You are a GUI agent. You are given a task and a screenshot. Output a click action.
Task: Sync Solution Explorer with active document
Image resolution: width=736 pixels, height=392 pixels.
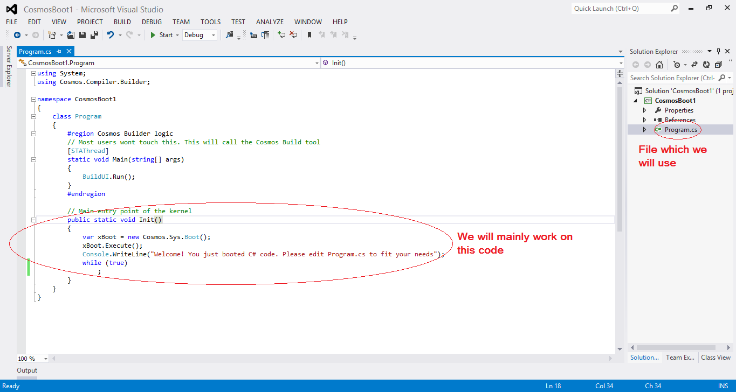[694, 64]
